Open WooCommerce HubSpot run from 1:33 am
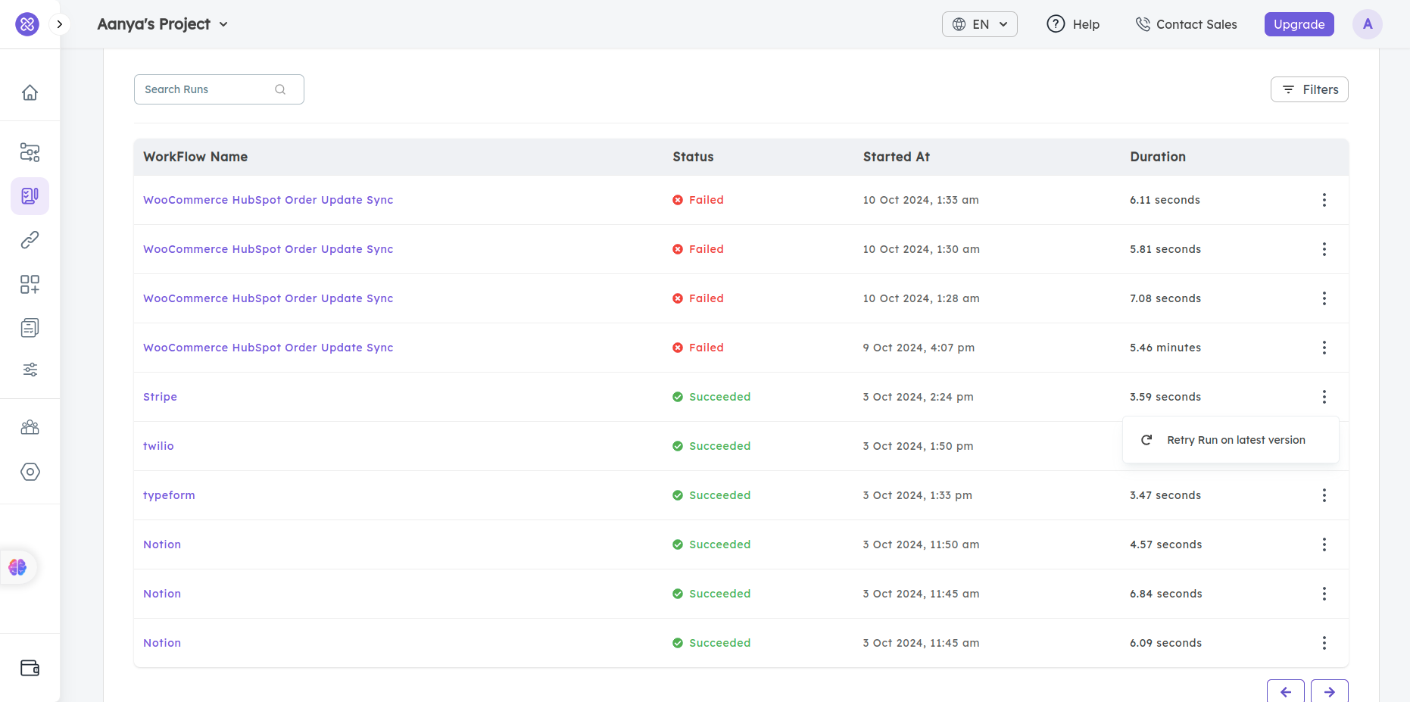 pos(268,200)
